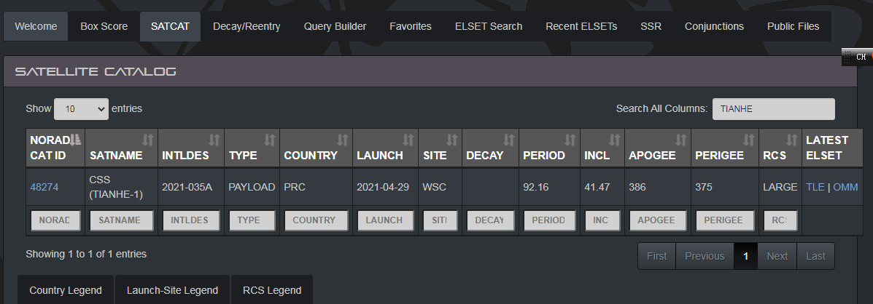Sort table by TYPE column arrows
The height and width of the screenshot is (304, 873).
pos(269,139)
